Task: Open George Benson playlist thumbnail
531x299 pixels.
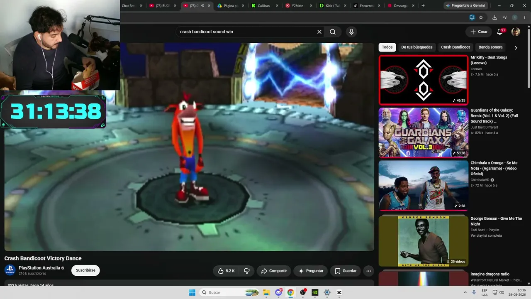Action: 423,241
